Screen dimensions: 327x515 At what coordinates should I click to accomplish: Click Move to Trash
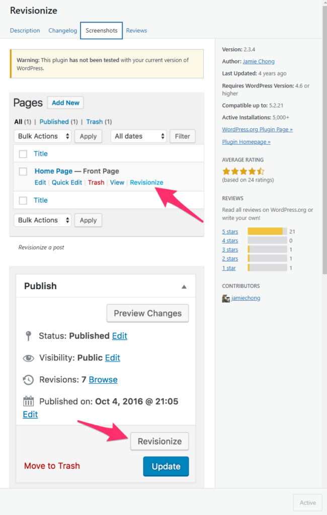[x=52, y=466]
